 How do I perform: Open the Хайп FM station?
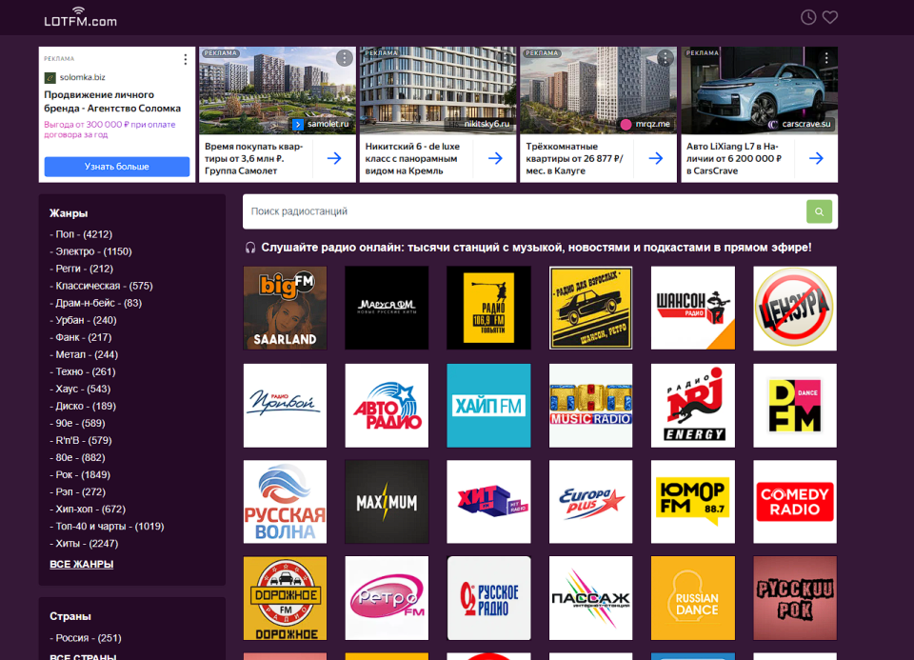[488, 406]
